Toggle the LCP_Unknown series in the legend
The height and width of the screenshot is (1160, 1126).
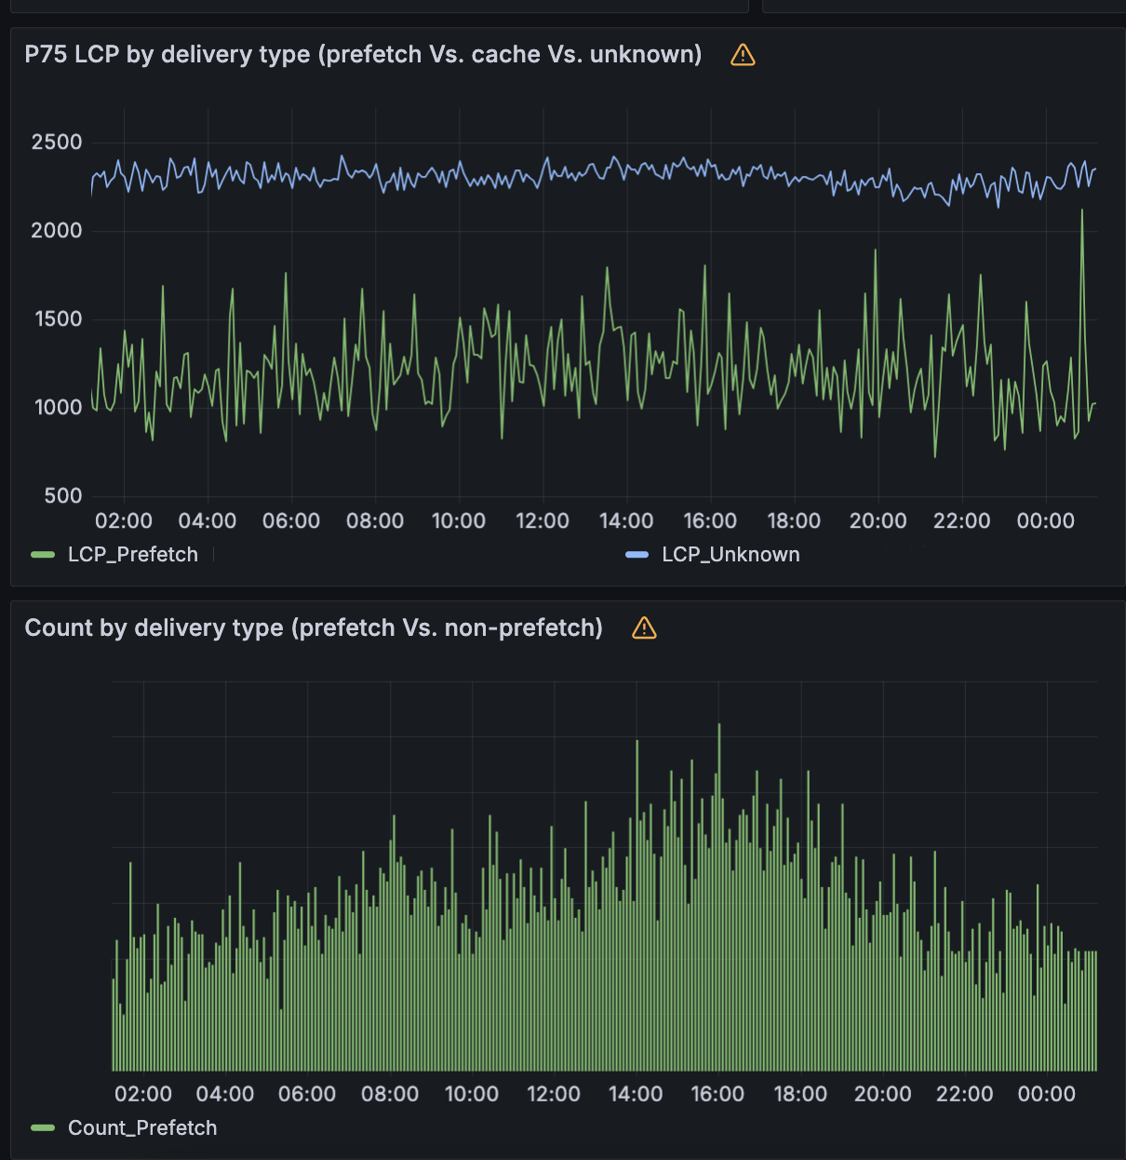click(x=731, y=555)
